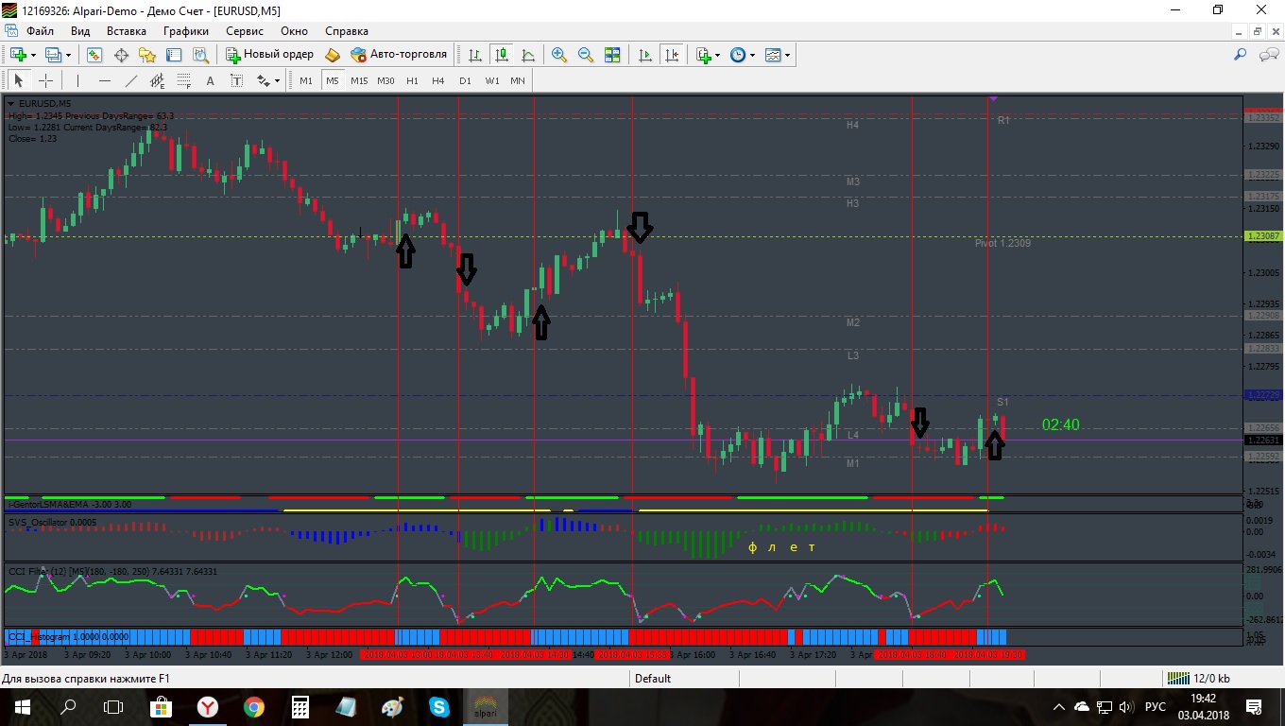Click the 12/0 kb connection status

pos(1198,678)
